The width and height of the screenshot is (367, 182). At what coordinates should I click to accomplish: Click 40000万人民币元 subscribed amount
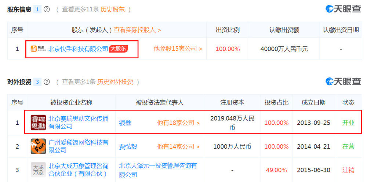click(x=284, y=49)
